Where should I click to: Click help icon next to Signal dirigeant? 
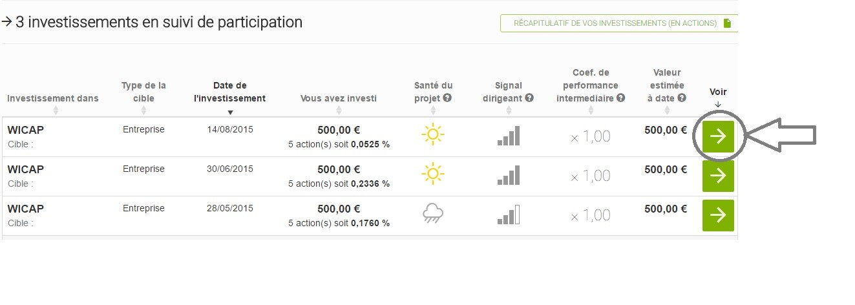pyautogui.click(x=529, y=98)
